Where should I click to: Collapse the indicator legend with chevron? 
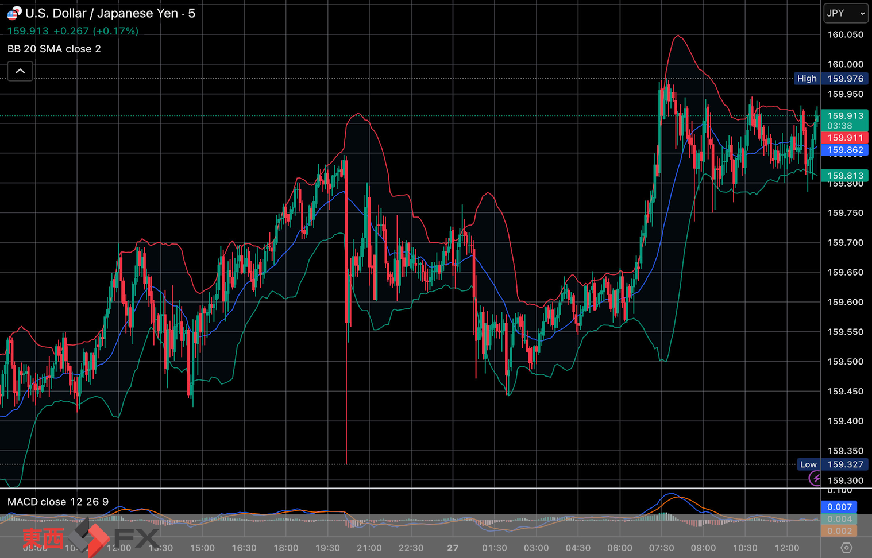pyautogui.click(x=20, y=71)
